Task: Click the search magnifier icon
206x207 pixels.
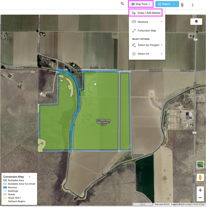Action: [x=122, y=4]
